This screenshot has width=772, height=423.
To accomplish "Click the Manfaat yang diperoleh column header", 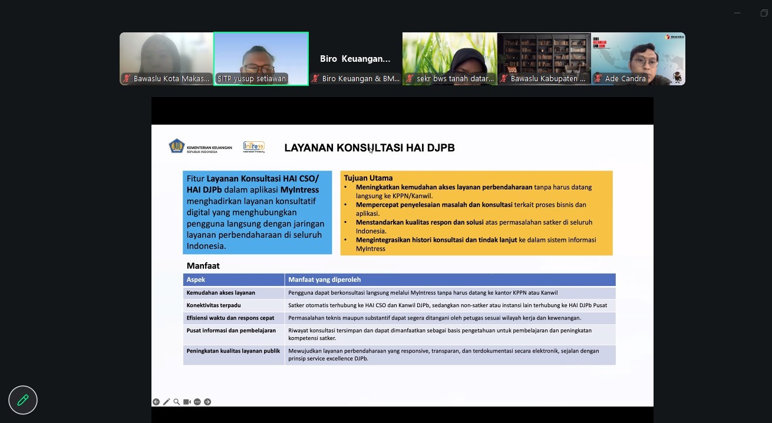I will pos(450,279).
